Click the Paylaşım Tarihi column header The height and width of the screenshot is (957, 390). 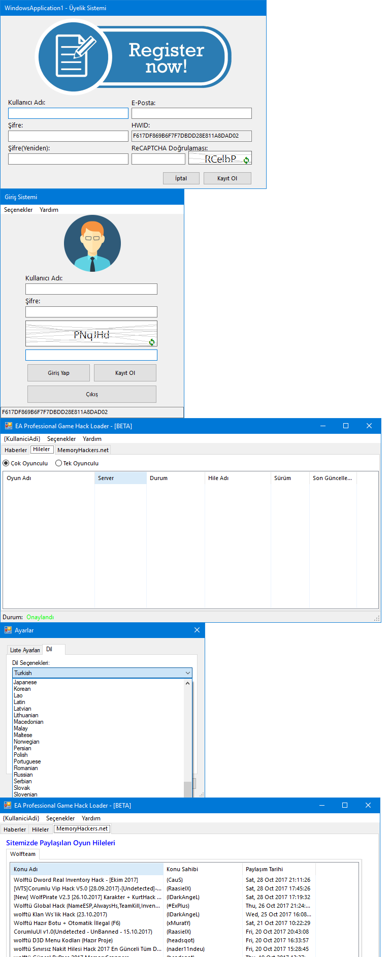tap(279, 869)
